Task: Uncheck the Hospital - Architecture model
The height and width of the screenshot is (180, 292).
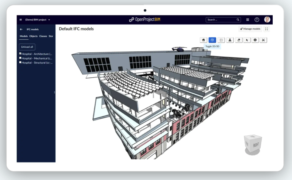Action: (x=20, y=54)
